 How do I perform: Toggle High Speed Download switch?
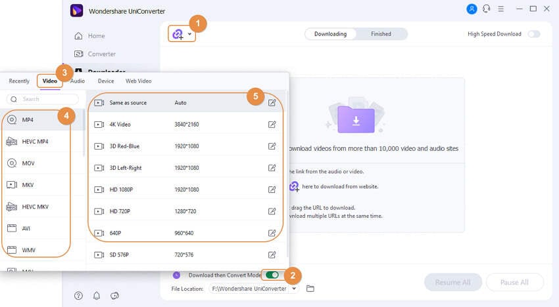coord(534,34)
